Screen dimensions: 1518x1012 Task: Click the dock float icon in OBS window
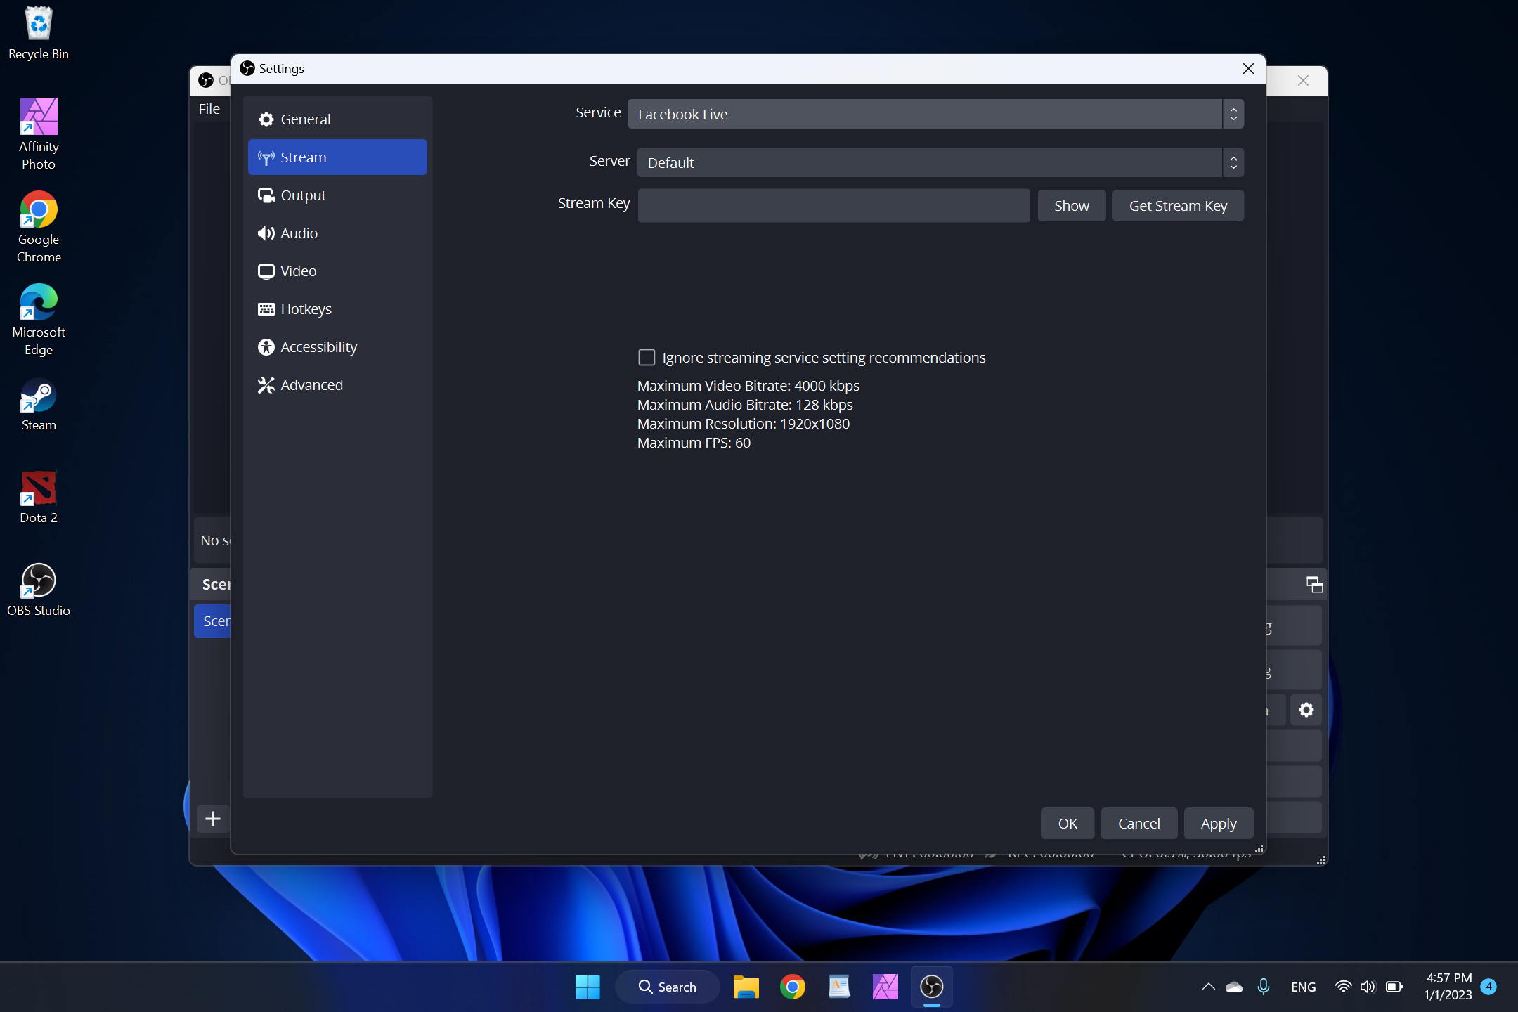coord(1314,584)
